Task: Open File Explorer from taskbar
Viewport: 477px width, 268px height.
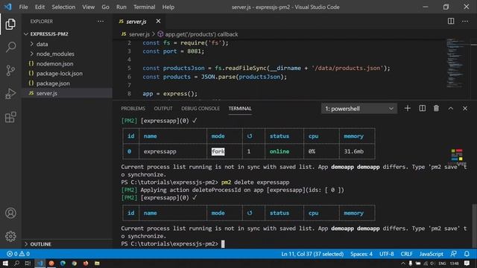Action: [x=97, y=264]
